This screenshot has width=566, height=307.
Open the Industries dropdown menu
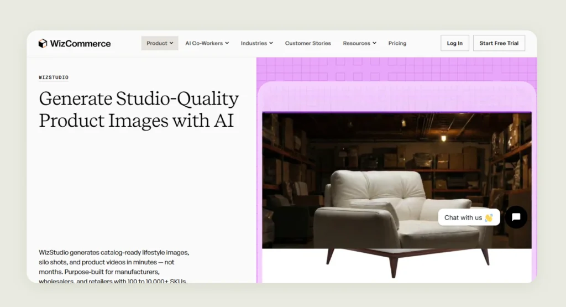256,43
